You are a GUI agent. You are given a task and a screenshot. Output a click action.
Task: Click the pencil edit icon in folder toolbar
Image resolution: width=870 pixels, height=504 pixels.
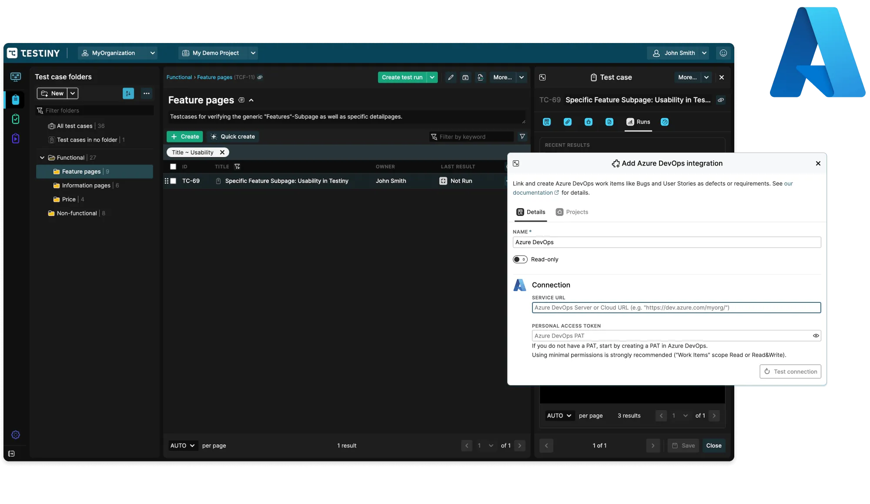(x=451, y=77)
